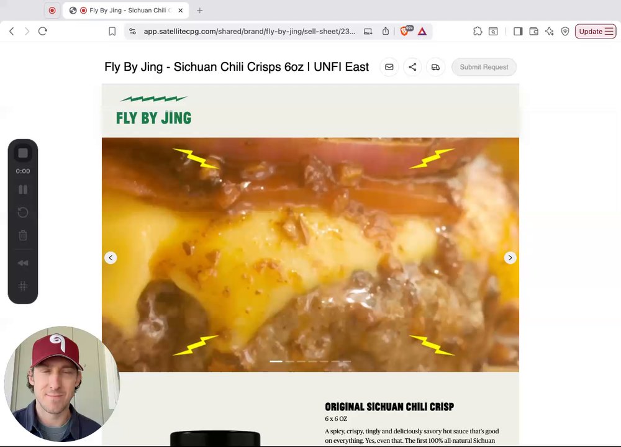
Task: Bookmark this page
Action: coord(112,31)
